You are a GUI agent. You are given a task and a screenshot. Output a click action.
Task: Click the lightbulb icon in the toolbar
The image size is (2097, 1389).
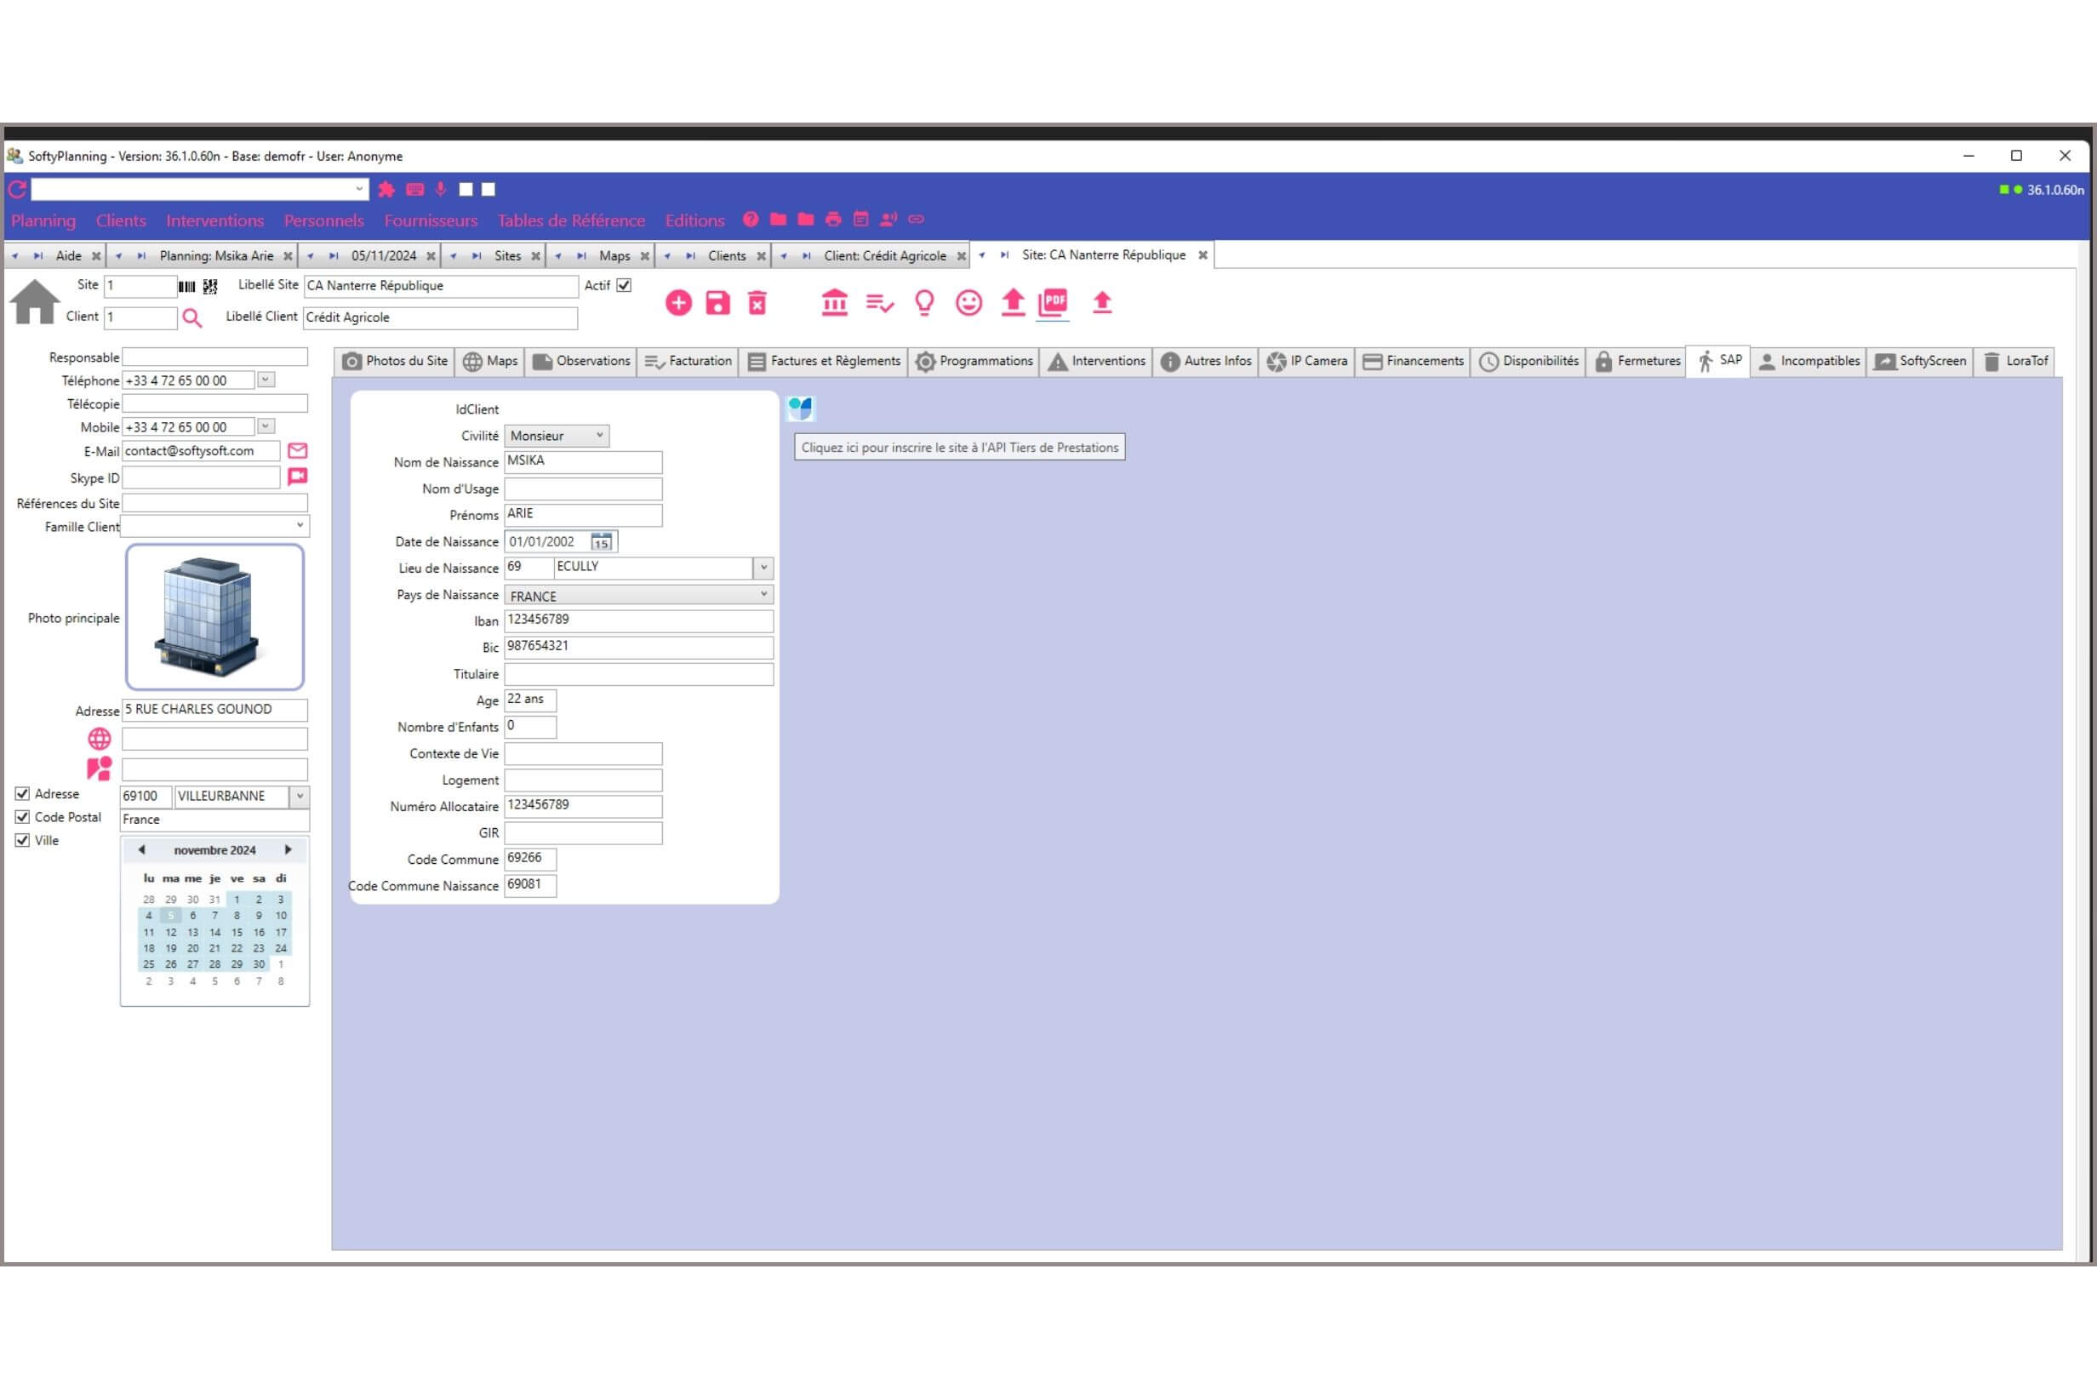[x=923, y=302]
